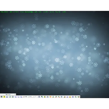Viewport: 109px width, 109px height.
Task: Click the checklist icon with green checkmark
Action: (76, 97)
